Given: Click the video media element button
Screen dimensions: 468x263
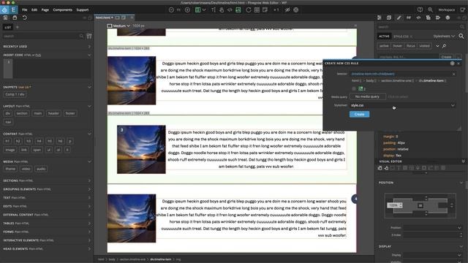Looking at the screenshot, I should [x=26, y=169].
